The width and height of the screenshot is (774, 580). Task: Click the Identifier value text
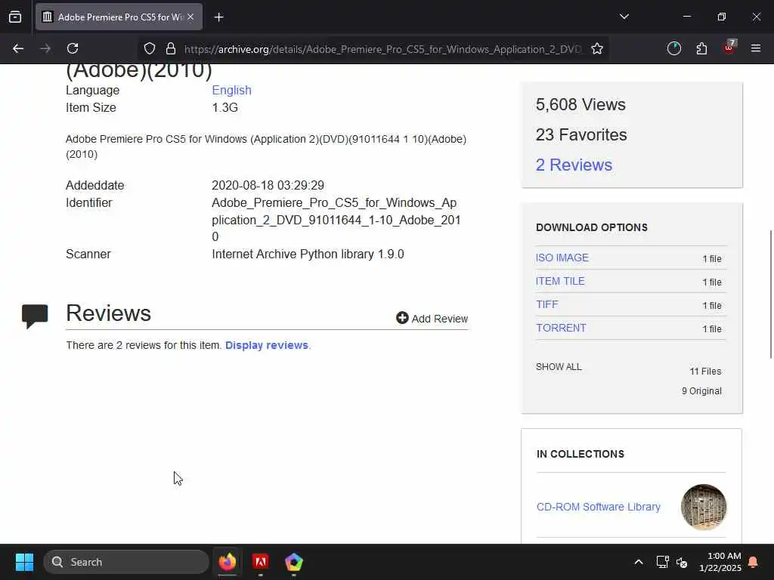tap(336, 220)
